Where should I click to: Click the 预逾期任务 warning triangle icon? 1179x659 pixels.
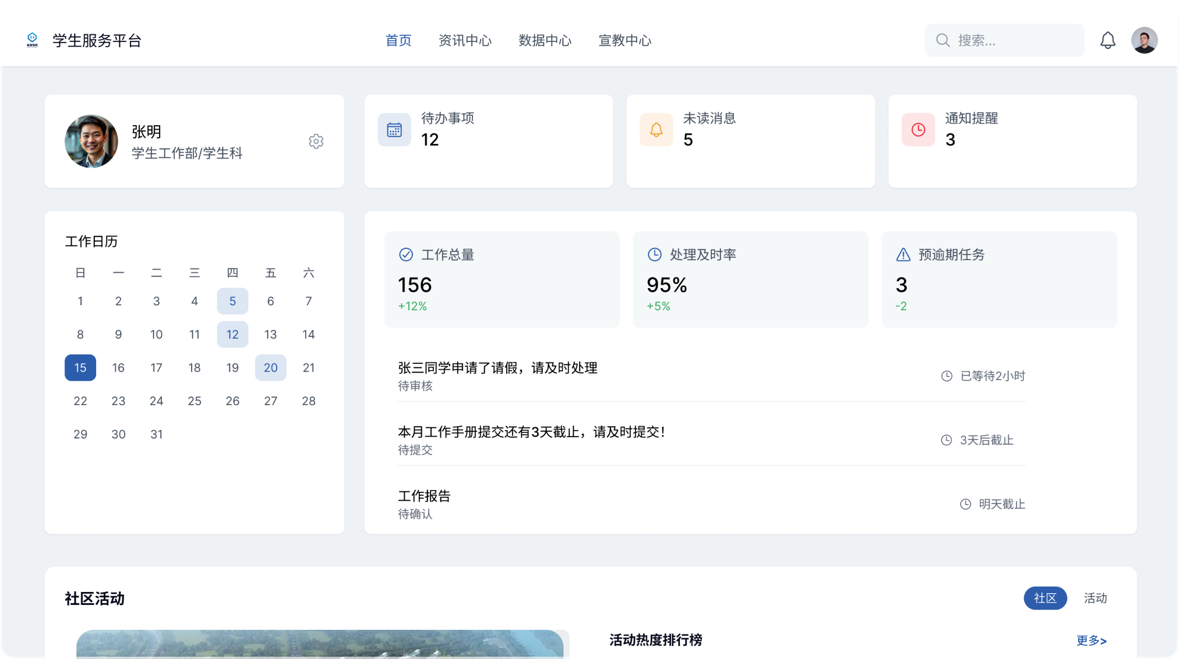(x=903, y=254)
